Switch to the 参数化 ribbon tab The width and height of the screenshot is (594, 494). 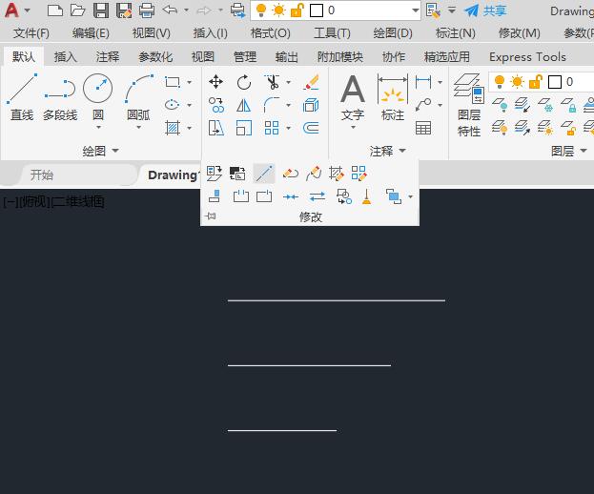(x=155, y=57)
